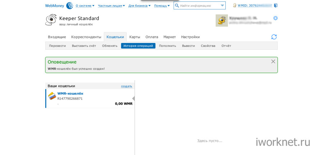Expand the Частным лицам dropdown menu
Image resolution: width=323 pixels, height=155 pixels.
(111, 6)
